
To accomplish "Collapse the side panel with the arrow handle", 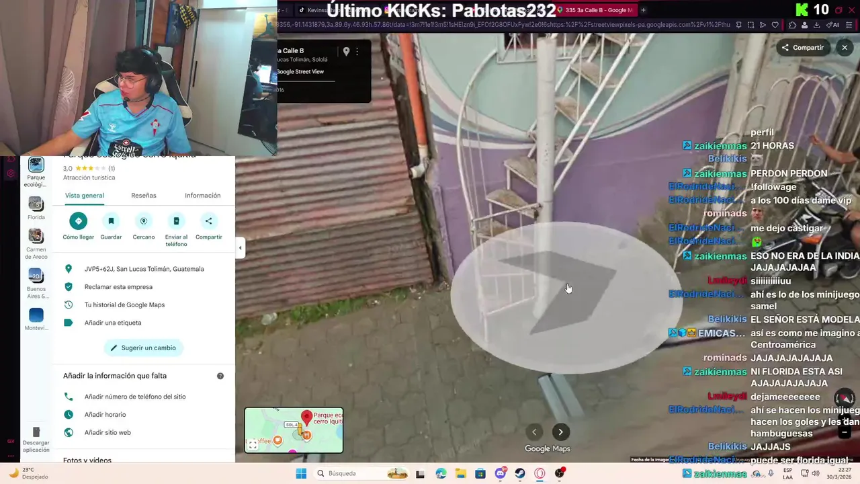I will coord(240,248).
